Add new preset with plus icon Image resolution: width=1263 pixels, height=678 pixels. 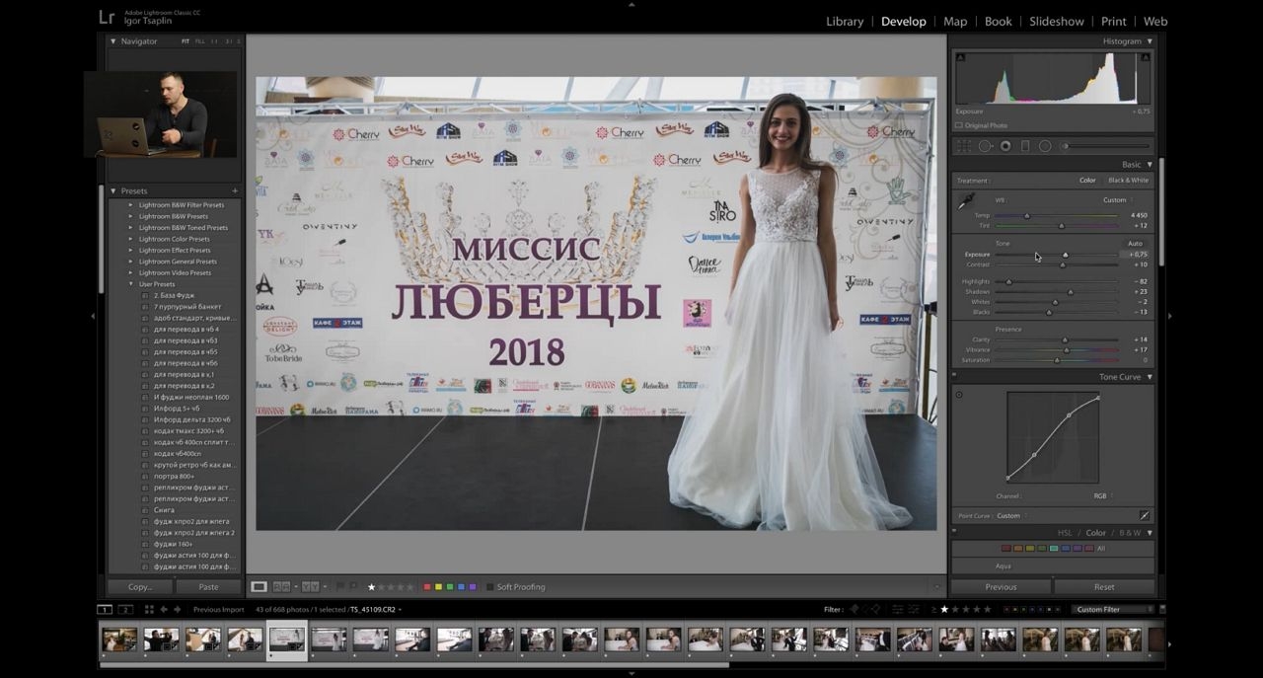click(x=235, y=190)
